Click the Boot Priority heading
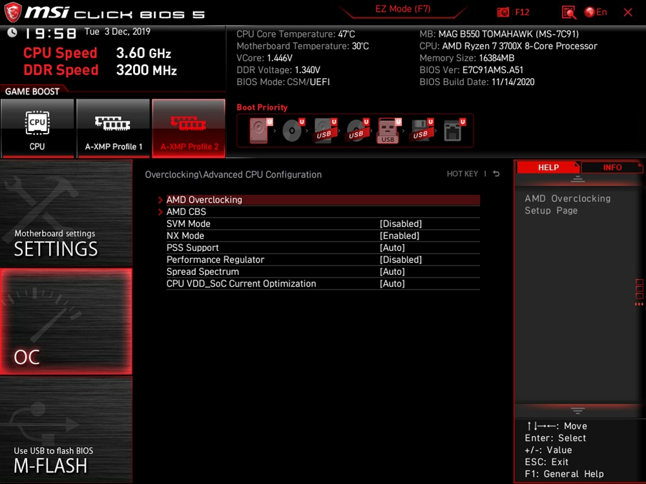The height and width of the screenshot is (484, 646). (x=262, y=107)
